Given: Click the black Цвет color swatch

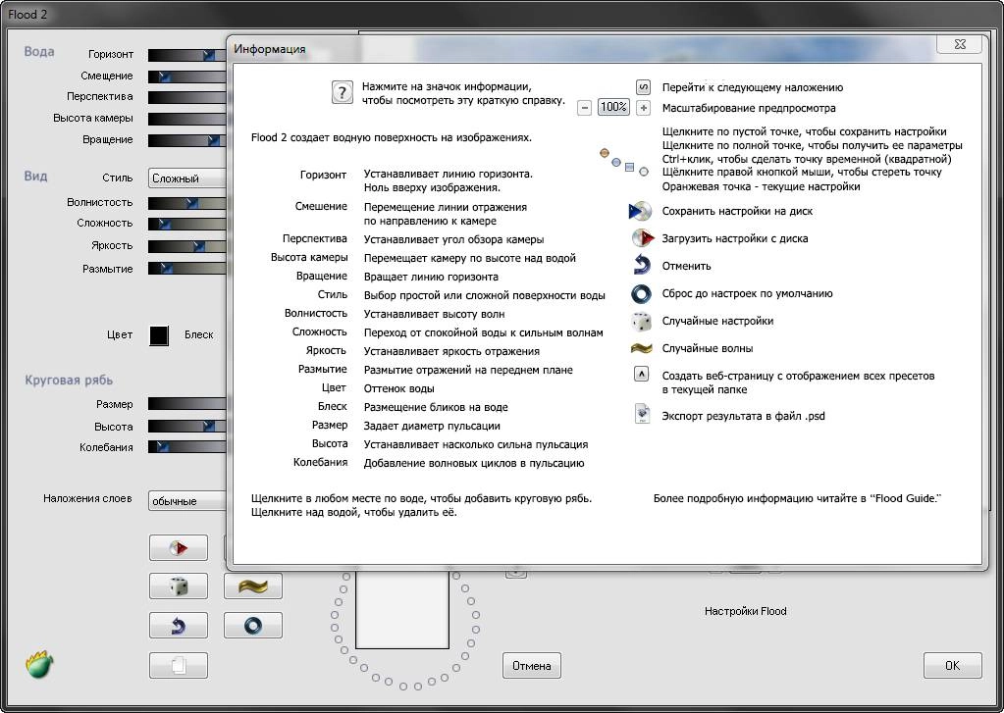Looking at the screenshot, I should [159, 335].
